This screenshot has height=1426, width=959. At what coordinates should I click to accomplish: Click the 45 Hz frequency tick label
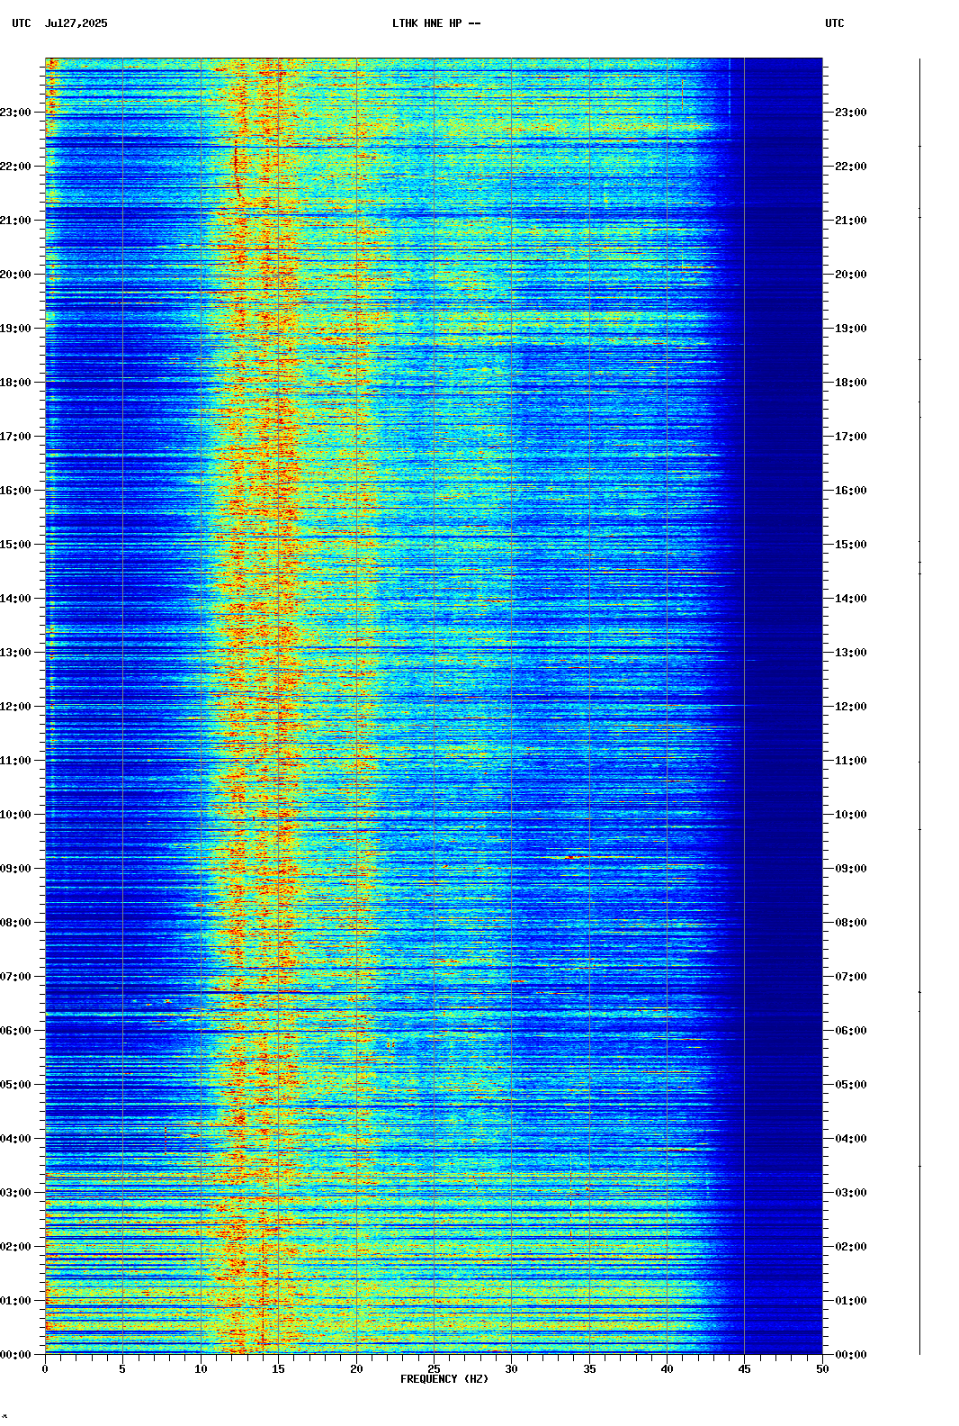pos(744,1369)
